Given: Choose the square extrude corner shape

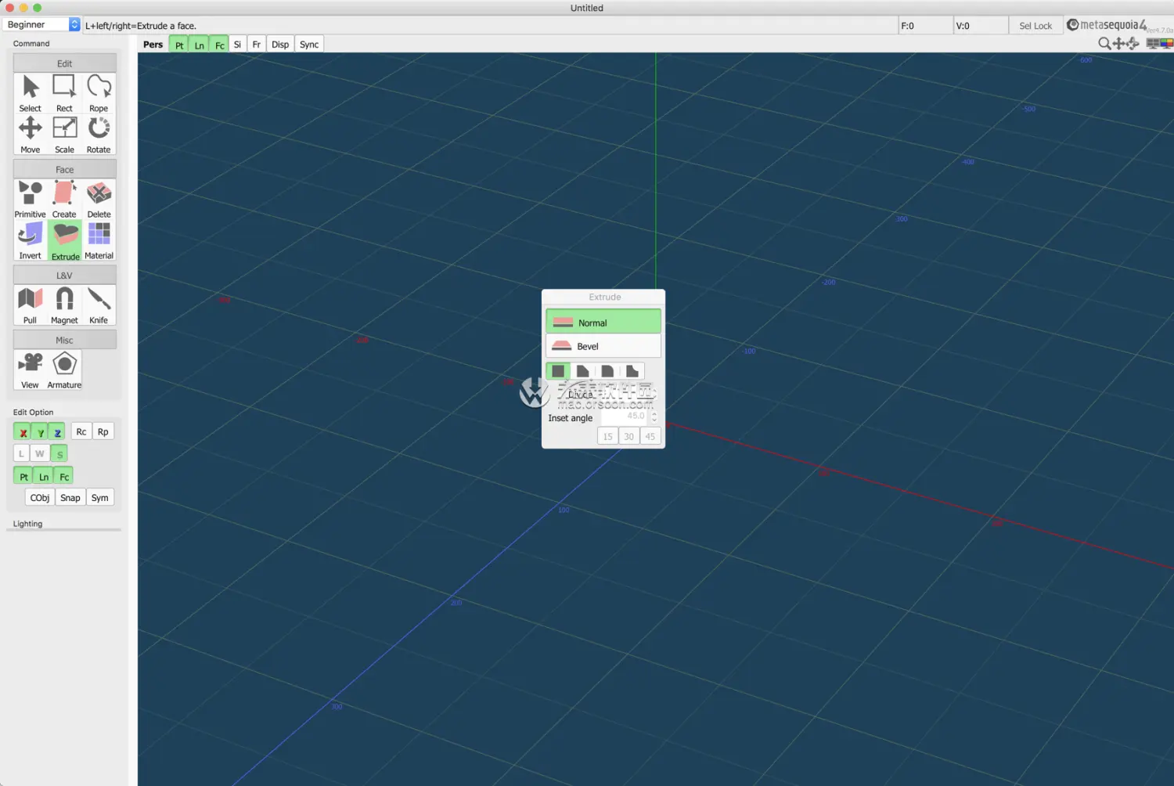Looking at the screenshot, I should pyautogui.click(x=558, y=371).
